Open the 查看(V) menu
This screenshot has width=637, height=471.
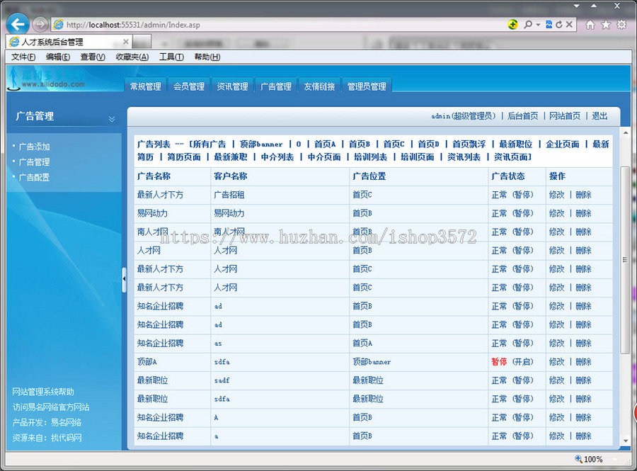(x=93, y=57)
